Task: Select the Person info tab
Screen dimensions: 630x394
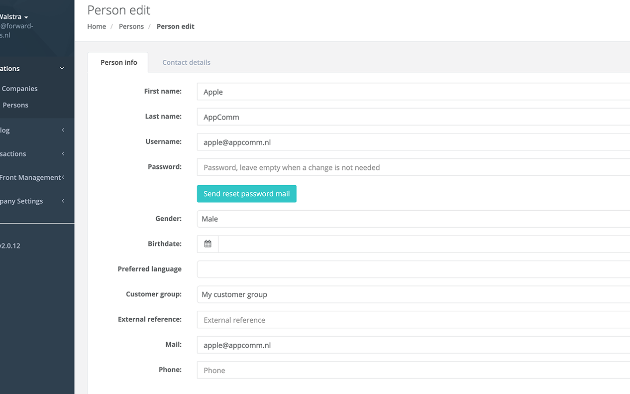Action: click(118, 62)
